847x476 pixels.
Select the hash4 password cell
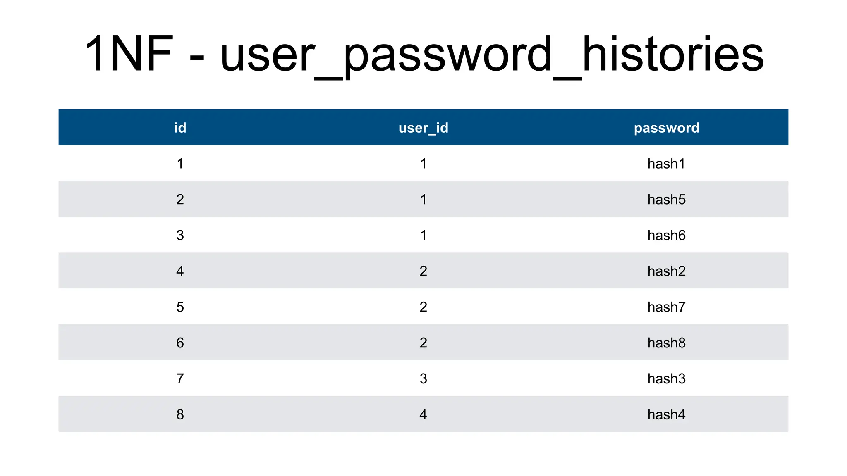(666, 414)
